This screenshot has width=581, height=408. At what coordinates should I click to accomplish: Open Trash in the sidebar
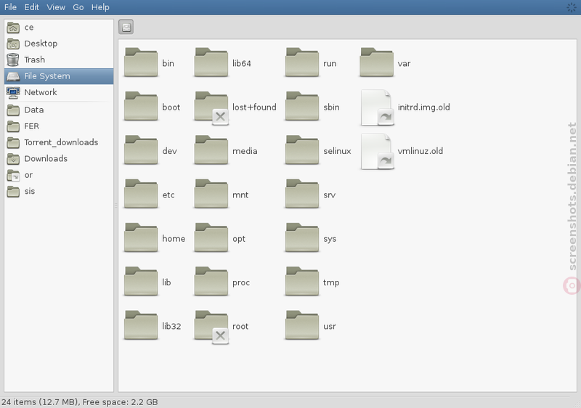click(x=59, y=60)
